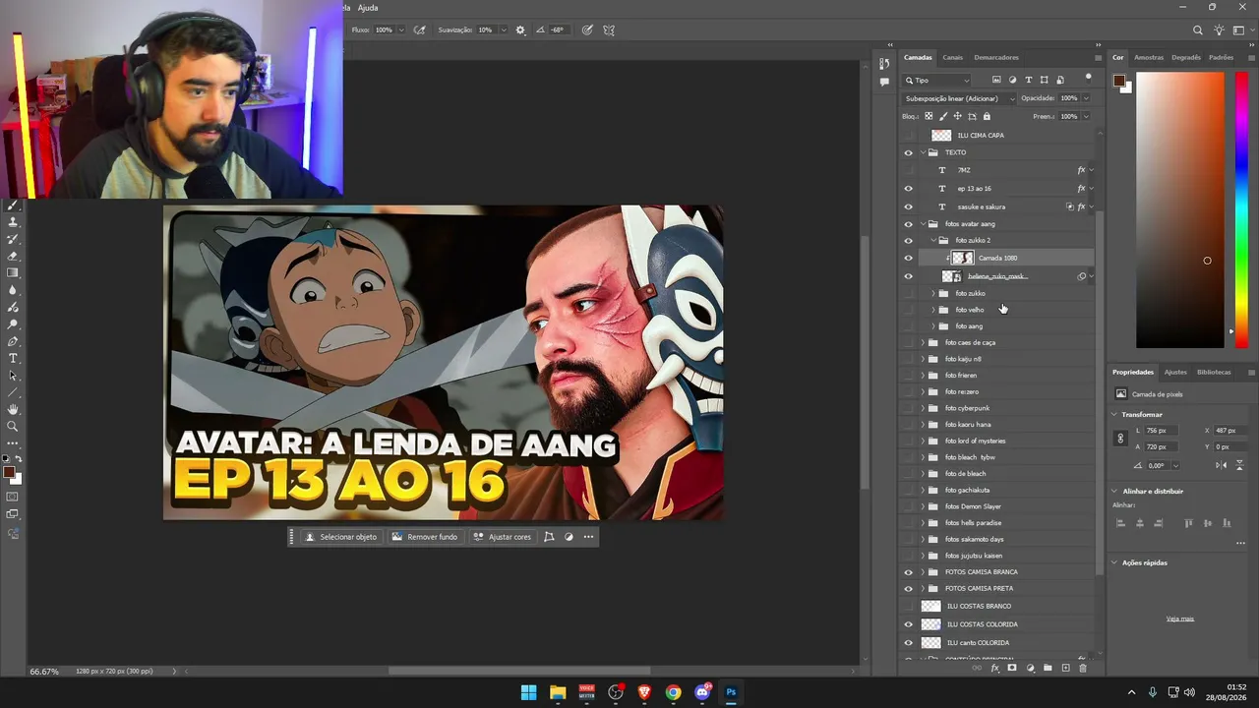Image resolution: width=1259 pixels, height=708 pixels.
Task: Select the Zoom tool
Action: click(x=14, y=426)
